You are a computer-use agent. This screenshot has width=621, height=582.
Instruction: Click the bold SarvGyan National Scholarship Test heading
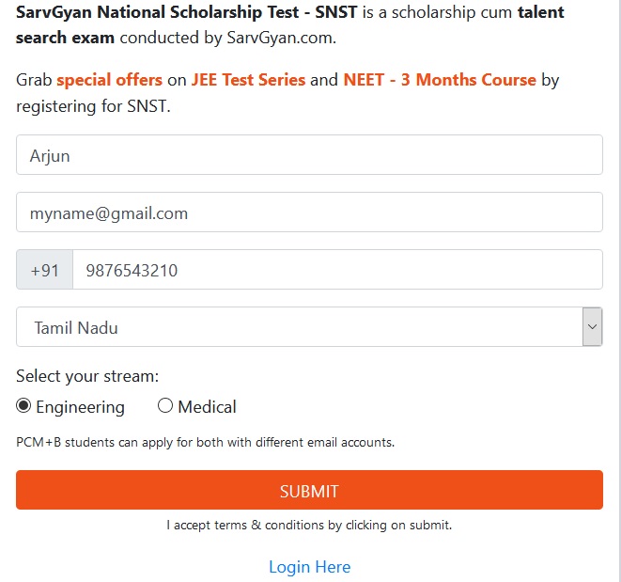click(x=186, y=16)
